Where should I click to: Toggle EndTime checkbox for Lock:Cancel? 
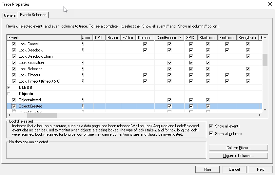pos(227,44)
